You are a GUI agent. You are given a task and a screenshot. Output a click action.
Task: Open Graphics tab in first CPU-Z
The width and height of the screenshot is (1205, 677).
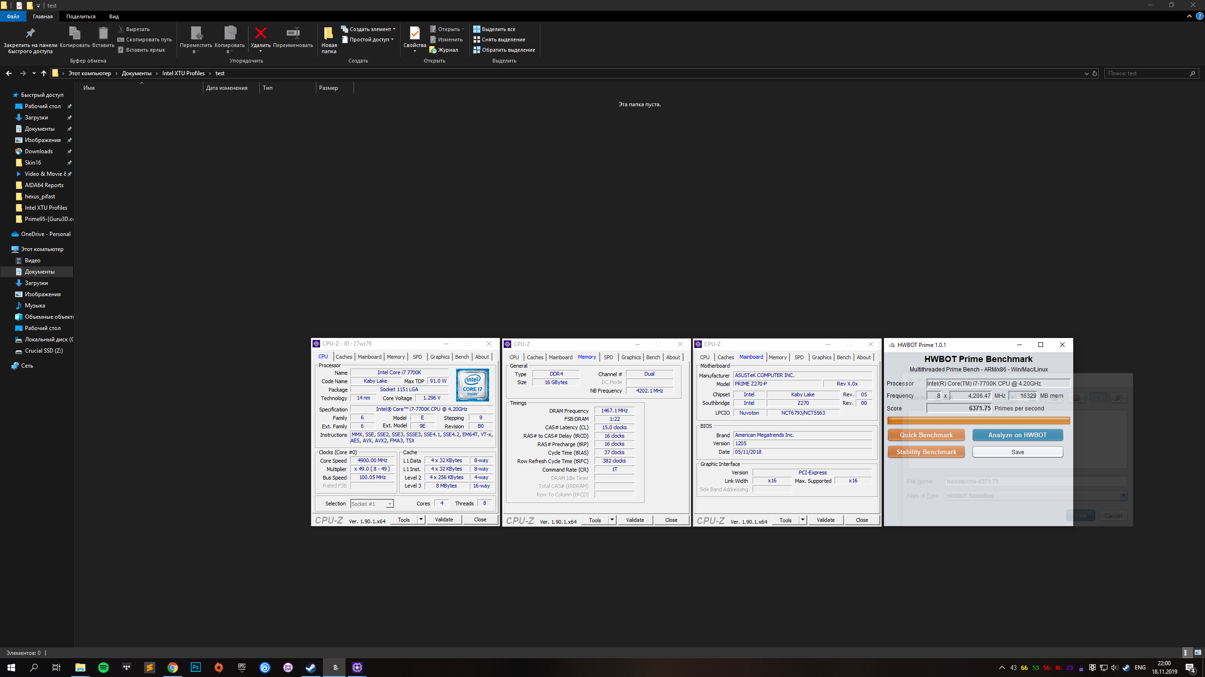(x=440, y=357)
